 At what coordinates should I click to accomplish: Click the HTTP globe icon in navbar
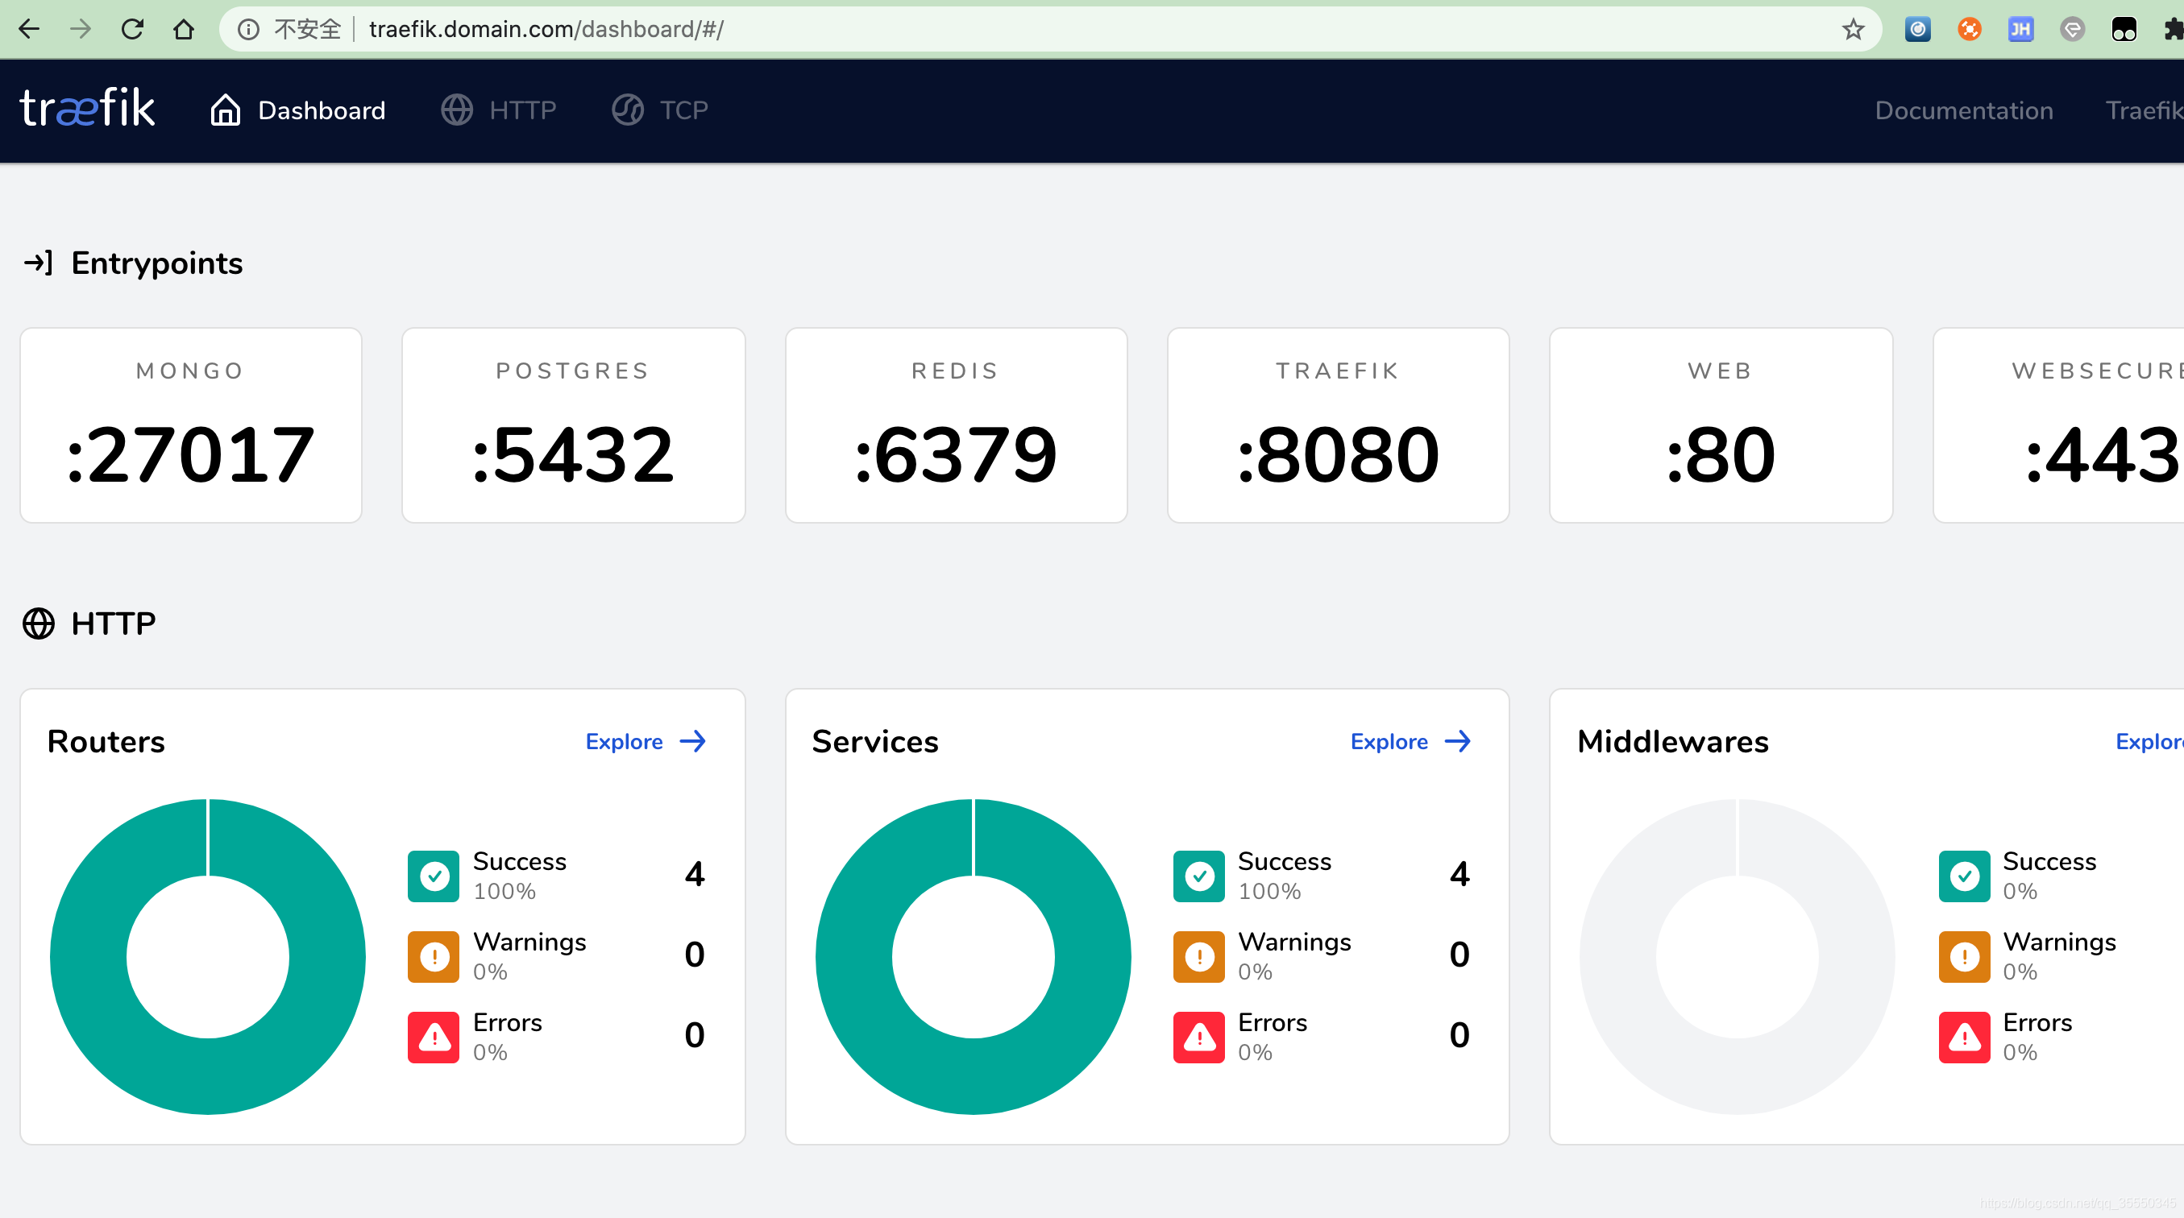457,110
